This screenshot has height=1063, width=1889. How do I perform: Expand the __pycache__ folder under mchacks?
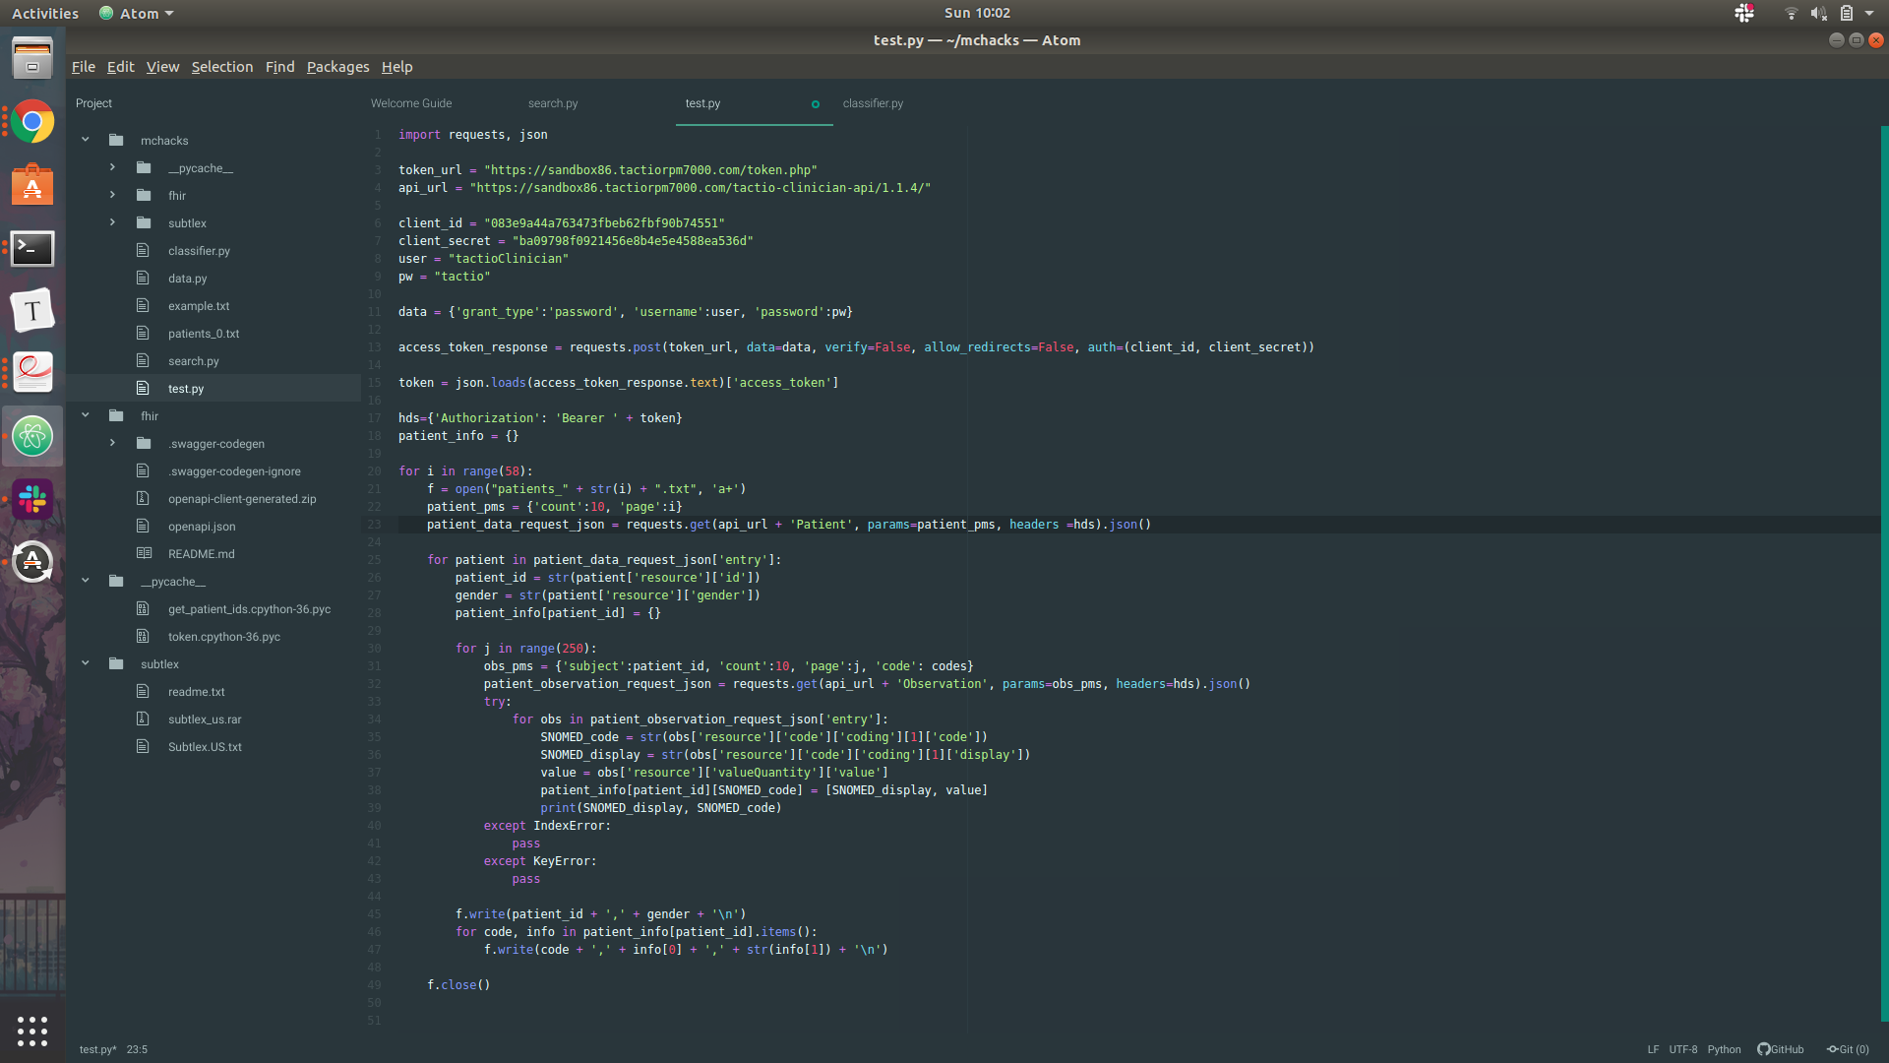coord(112,168)
